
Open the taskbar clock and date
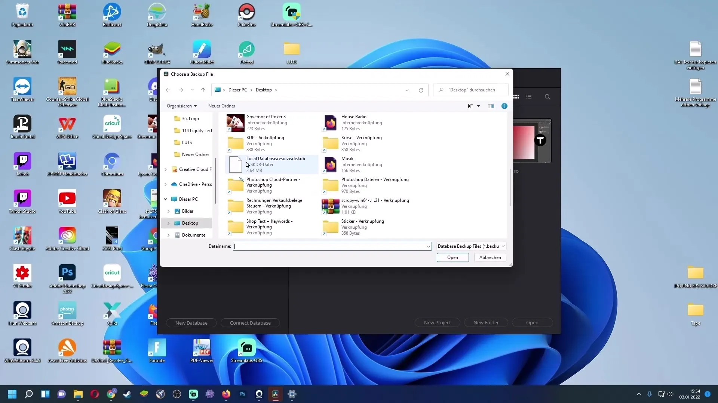pos(690,394)
